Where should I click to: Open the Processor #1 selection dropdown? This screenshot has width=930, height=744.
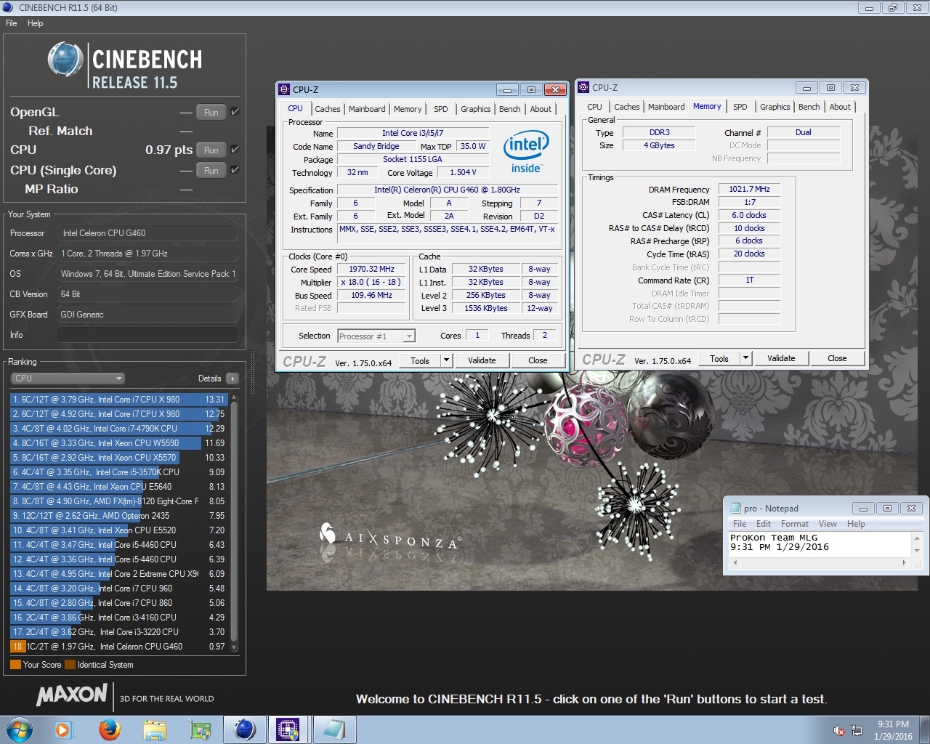(x=376, y=336)
